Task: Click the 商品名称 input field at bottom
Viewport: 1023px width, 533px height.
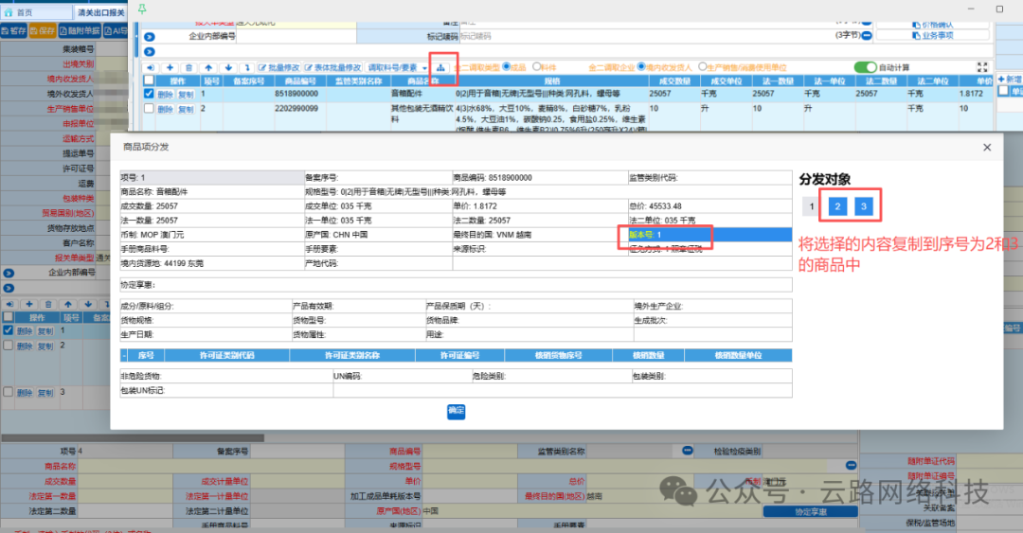Action: point(210,466)
